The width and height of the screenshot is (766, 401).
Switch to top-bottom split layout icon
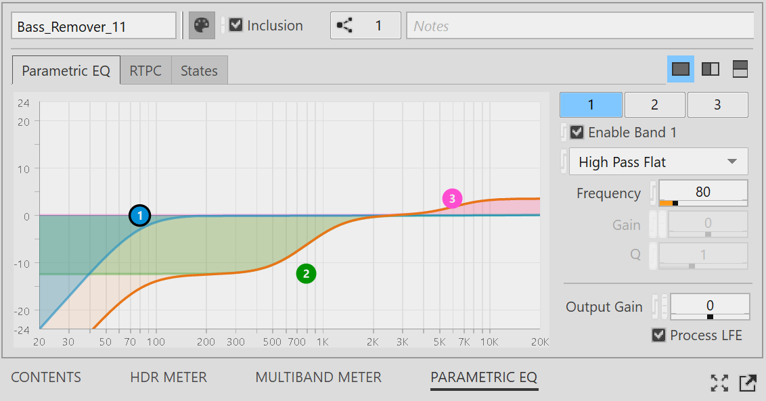pos(740,69)
